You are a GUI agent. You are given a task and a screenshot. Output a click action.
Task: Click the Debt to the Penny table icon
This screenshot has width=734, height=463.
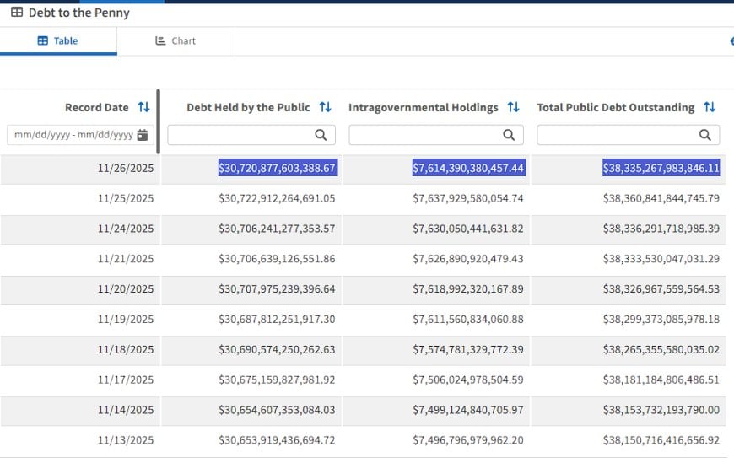(17, 12)
